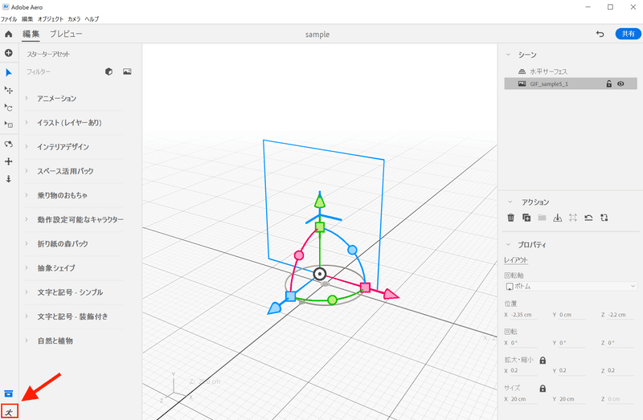The height and width of the screenshot is (420, 643).
Task: Click the horizontal surface anchor icon
Action: coord(522,71)
